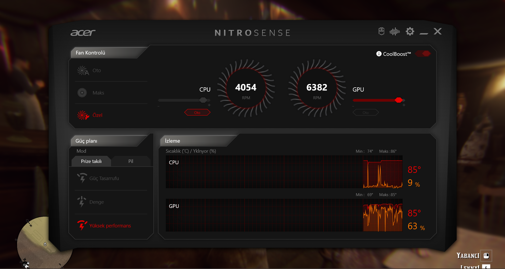Screen dimensions: 505x269
Task: Click the acer logo
Action: pyautogui.click(x=83, y=32)
